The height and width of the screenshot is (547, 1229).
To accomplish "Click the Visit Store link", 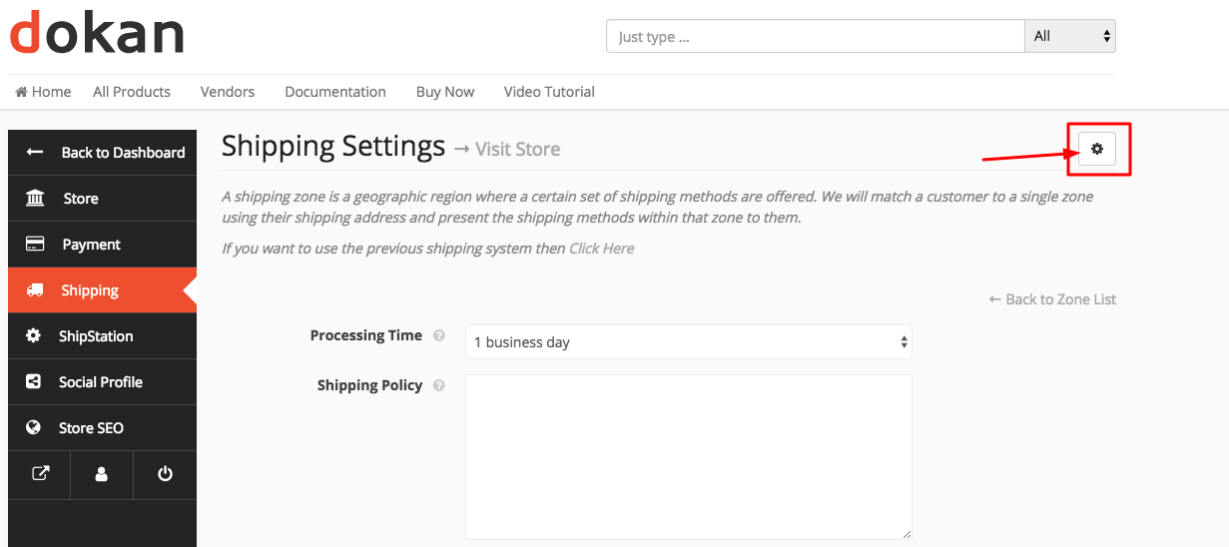I will coord(517,150).
